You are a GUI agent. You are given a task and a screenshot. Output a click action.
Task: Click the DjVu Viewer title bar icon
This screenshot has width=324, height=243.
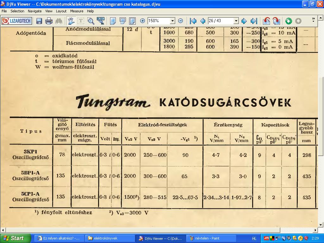click(3, 4)
